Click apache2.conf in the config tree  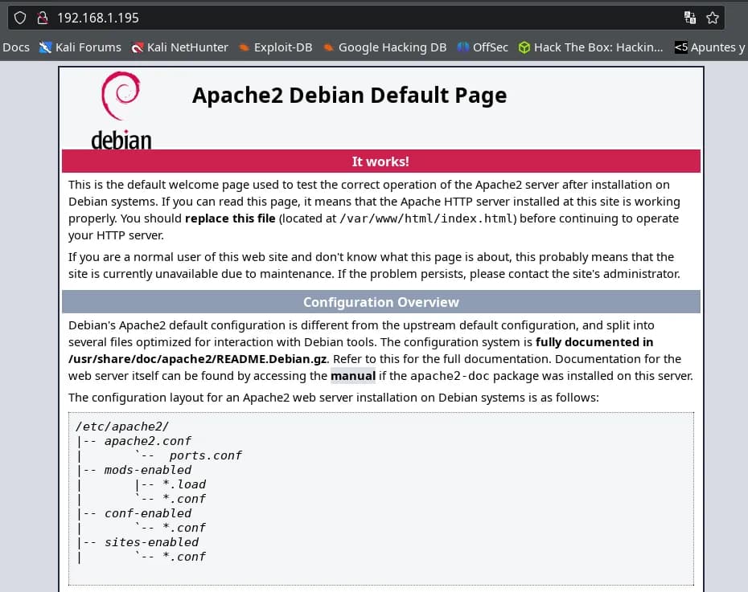[148, 441]
